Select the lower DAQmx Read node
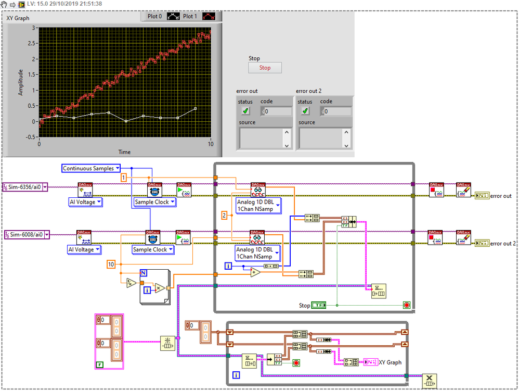The image size is (519, 391). coord(257,237)
